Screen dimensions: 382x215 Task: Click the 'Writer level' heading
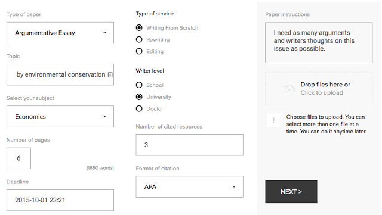150,71
